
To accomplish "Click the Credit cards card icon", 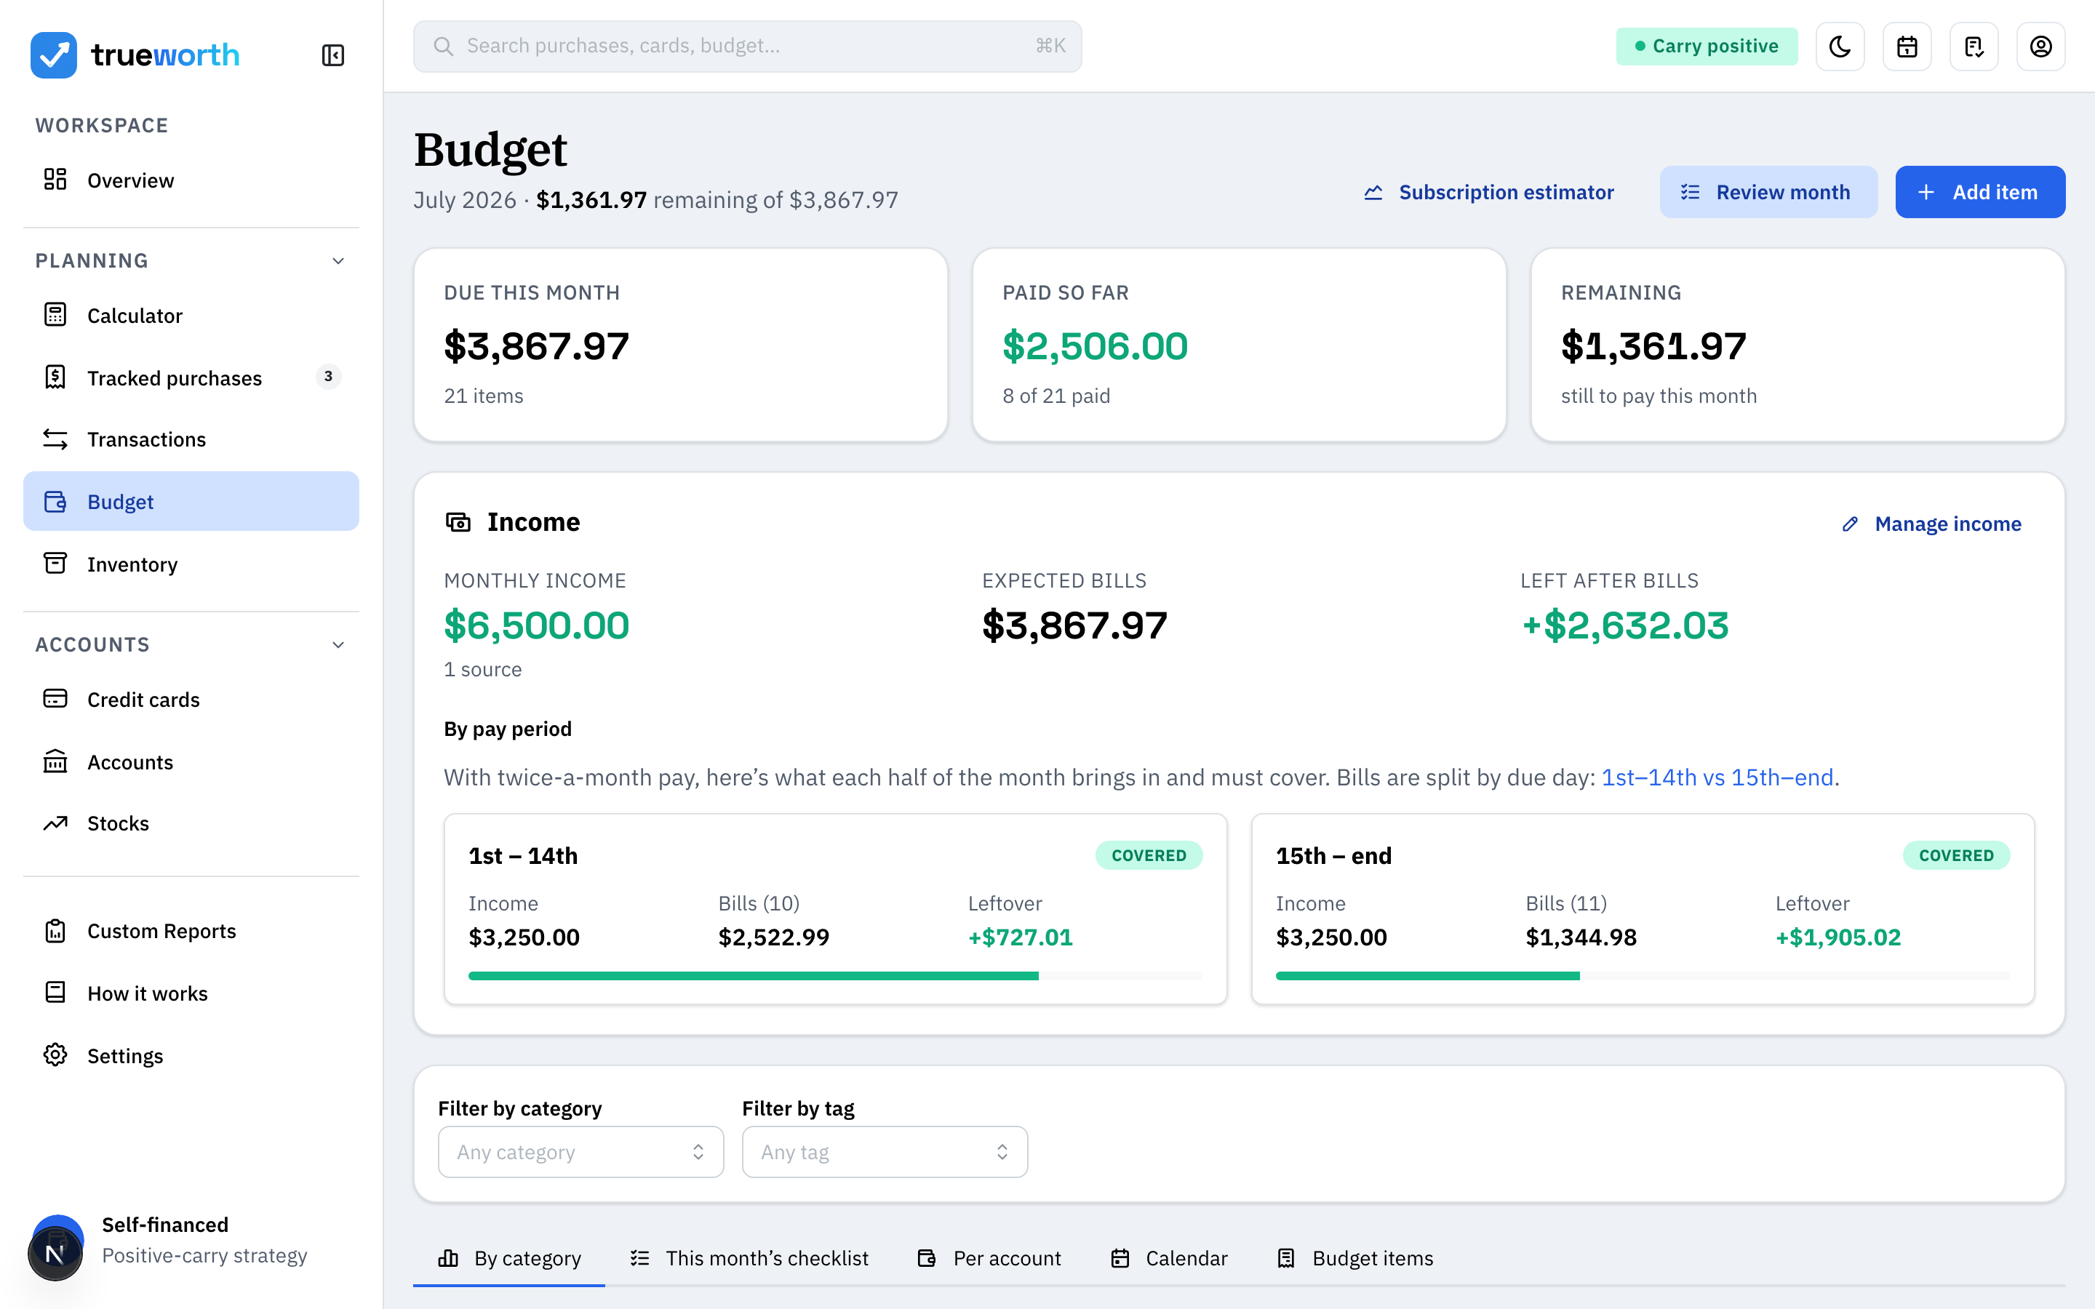I will 55,699.
